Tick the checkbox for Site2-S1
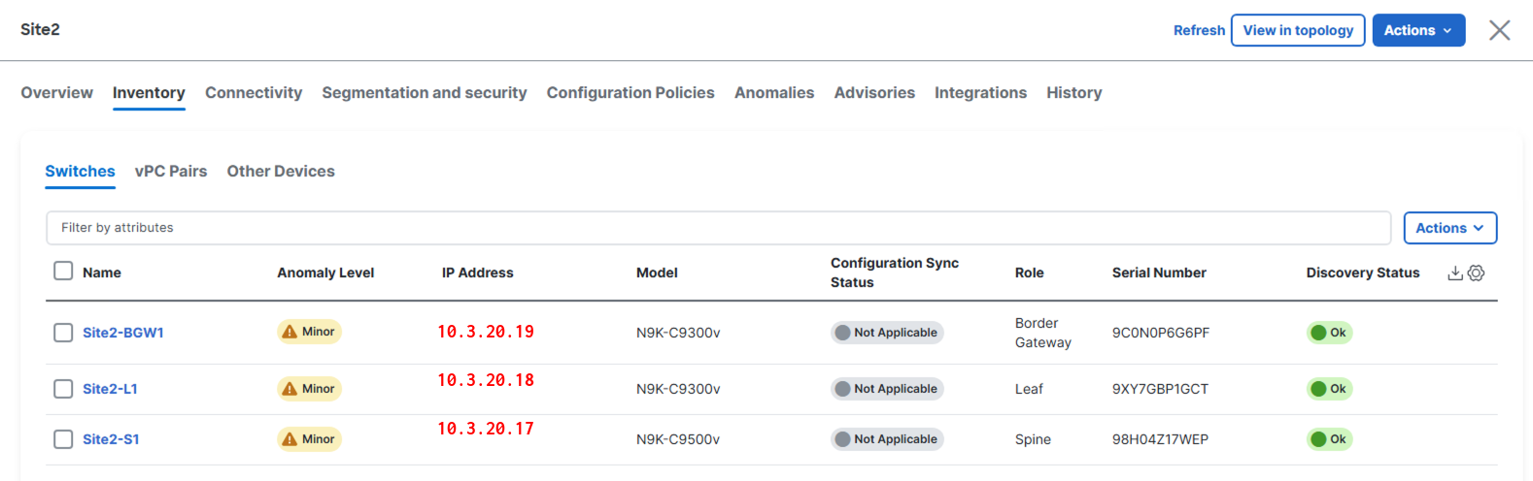 pos(63,439)
